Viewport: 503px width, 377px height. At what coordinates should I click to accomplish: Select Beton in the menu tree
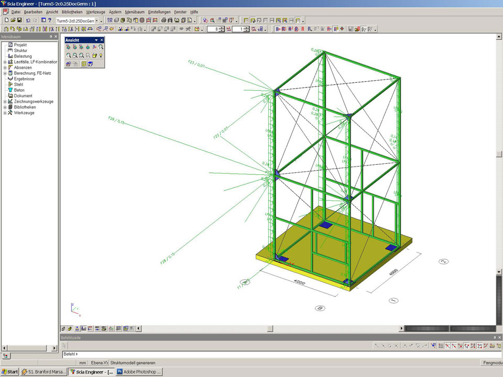pyautogui.click(x=19, y=90)
